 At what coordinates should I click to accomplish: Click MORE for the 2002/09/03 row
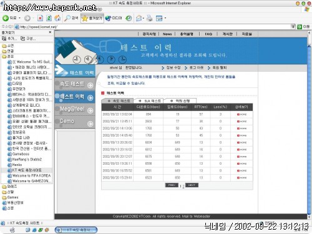pos(241,163)
